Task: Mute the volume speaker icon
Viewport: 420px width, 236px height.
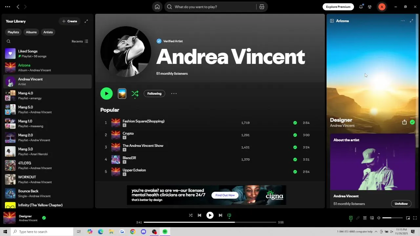Action: 379,218
